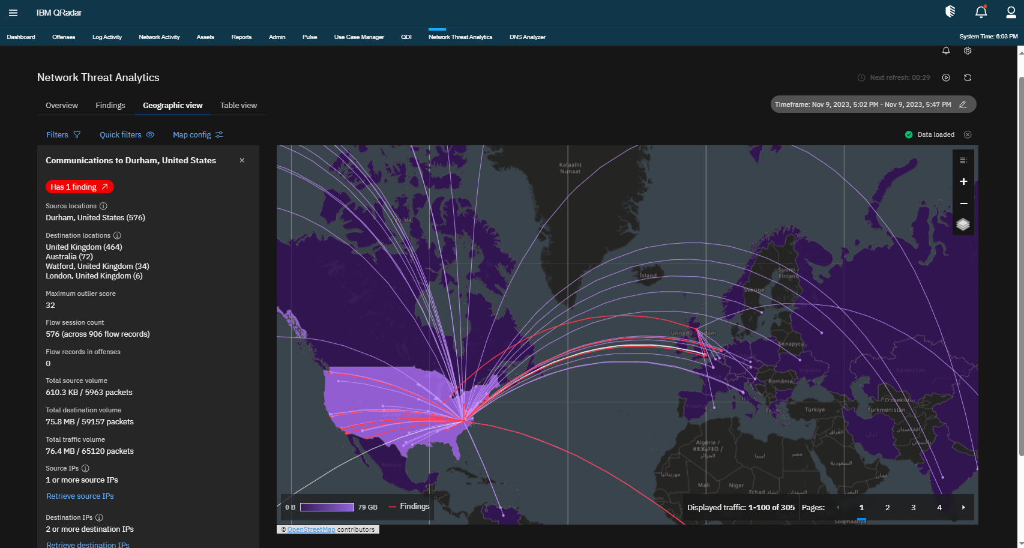Go to previous traffic page arrow

click(x=838, y=507)
